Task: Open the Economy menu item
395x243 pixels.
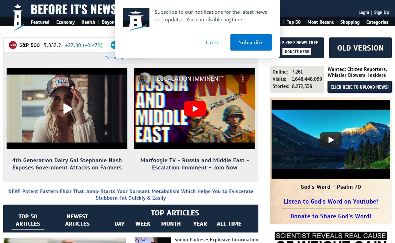Action: [66, 22]
